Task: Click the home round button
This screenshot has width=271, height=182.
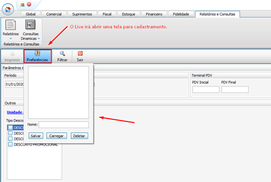Action: [x=8, y=10]
